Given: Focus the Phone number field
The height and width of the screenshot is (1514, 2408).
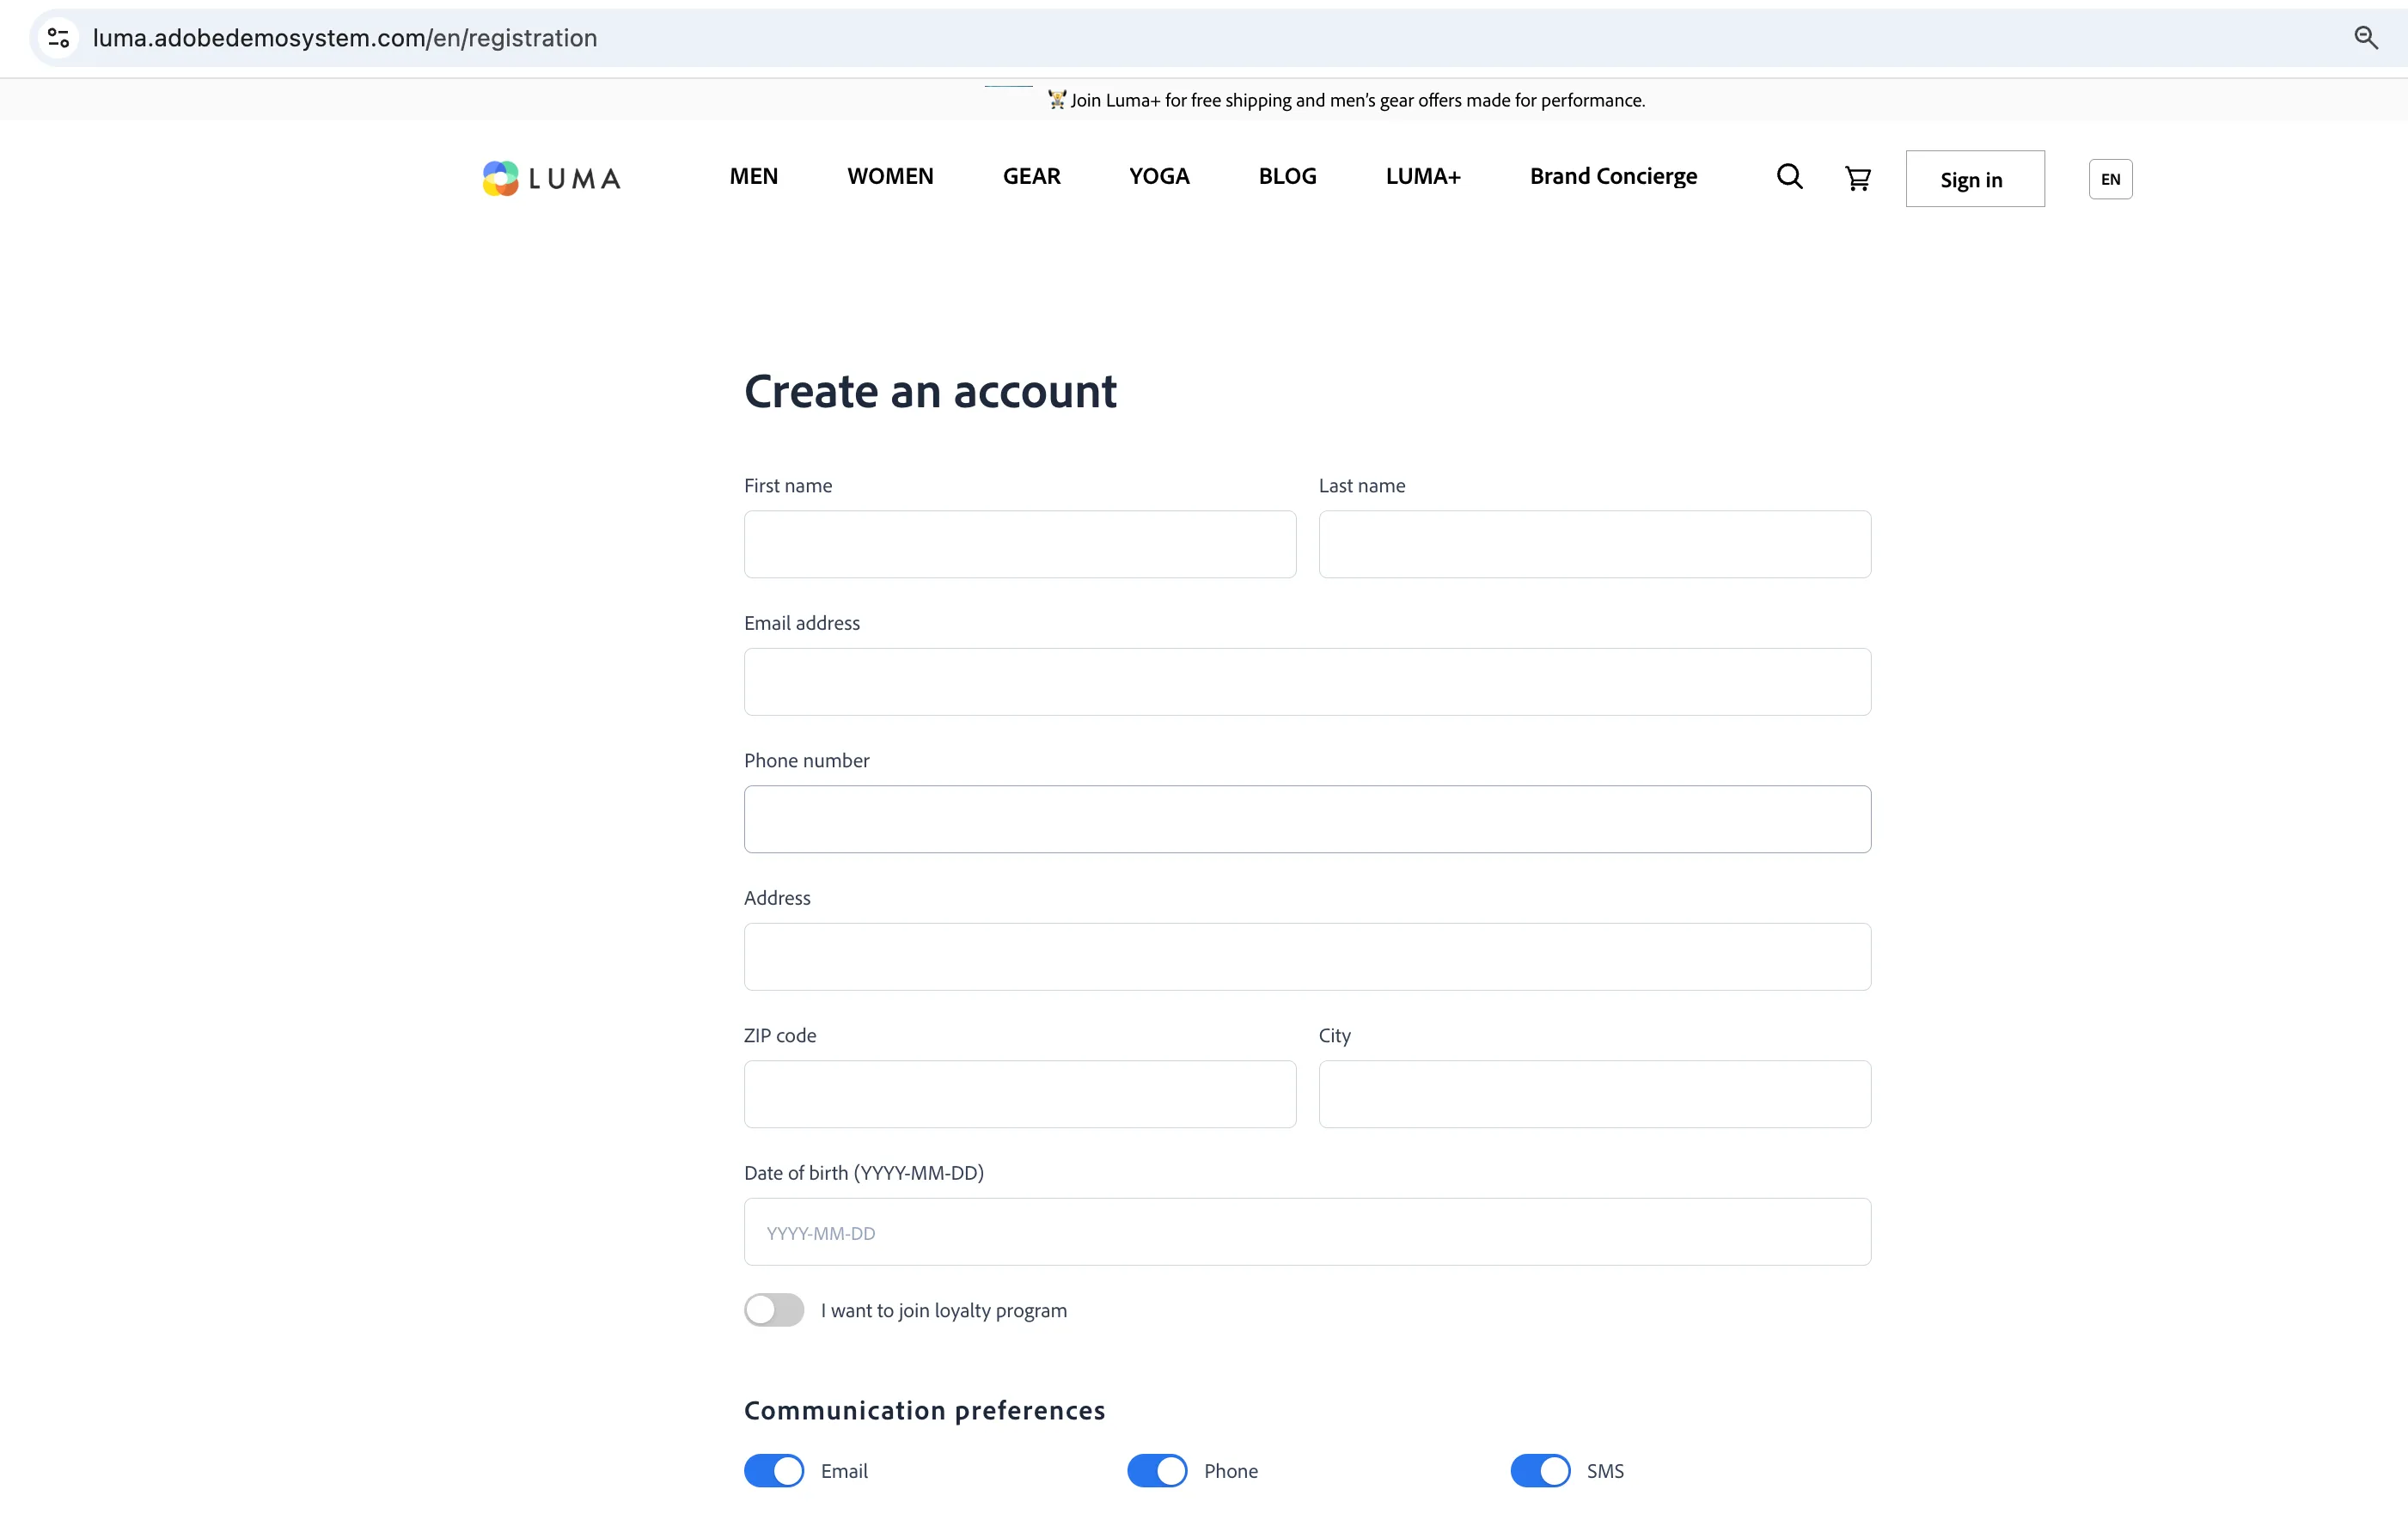Looking at the screenshot, I should point(1308,819).
